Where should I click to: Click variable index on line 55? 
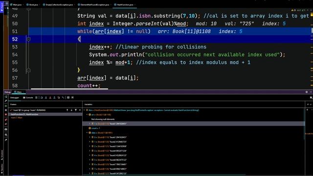click(96, 63)
